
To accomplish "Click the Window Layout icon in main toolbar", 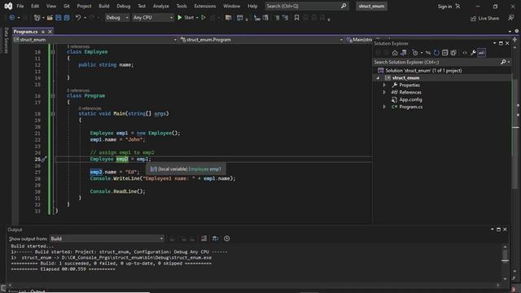I will [x=240, y=18].
